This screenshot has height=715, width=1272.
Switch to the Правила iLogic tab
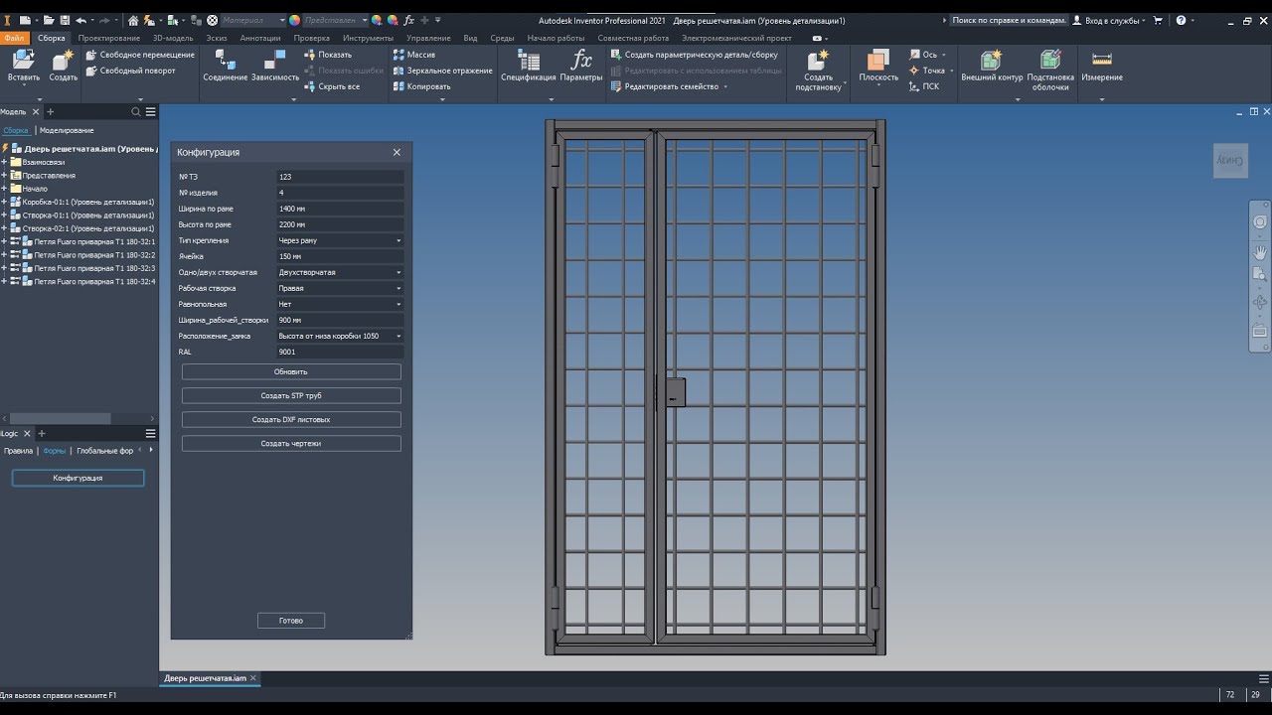18,451
